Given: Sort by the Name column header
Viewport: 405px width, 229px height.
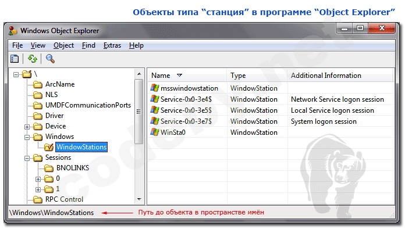Looking at the screenshot, I should click(187, 76).
